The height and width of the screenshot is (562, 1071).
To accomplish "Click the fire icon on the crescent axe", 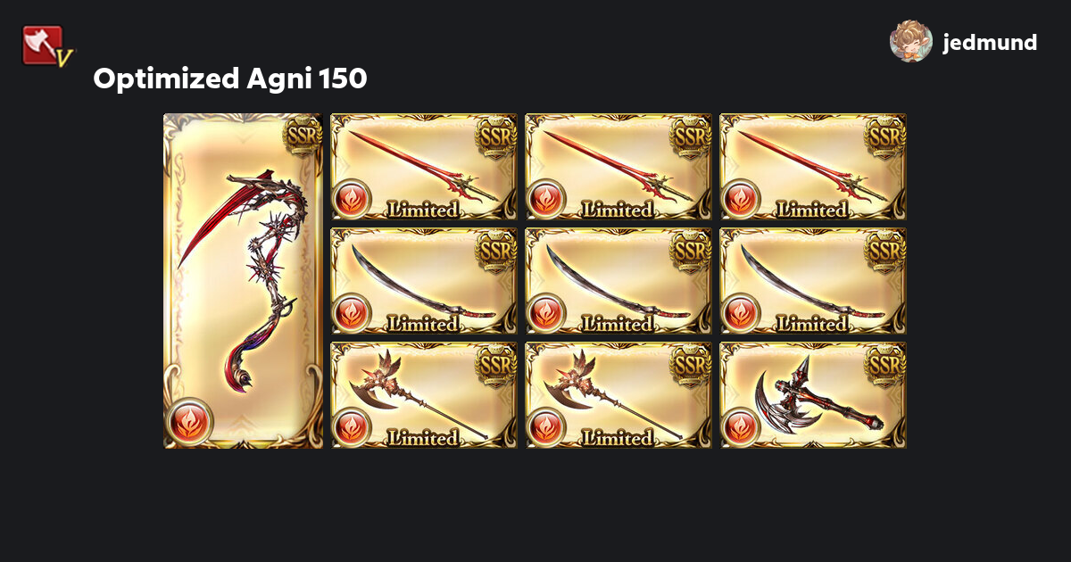I will [x=741, y=426].
